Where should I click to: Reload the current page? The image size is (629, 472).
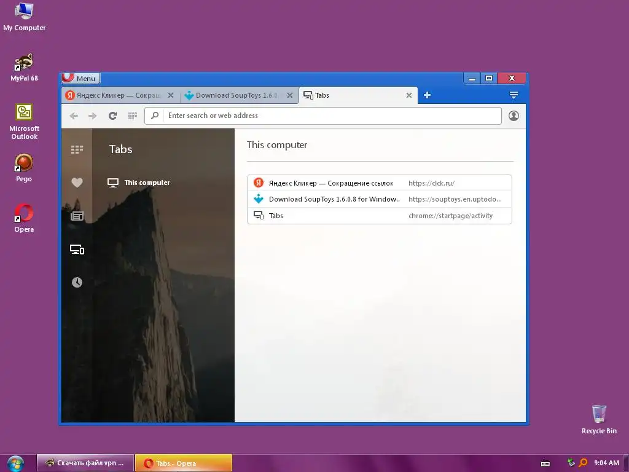113,116
